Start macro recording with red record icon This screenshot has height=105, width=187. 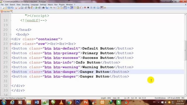(85, 8)
